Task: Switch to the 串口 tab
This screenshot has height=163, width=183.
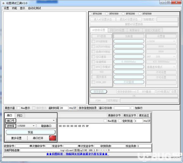Action: 9,115
